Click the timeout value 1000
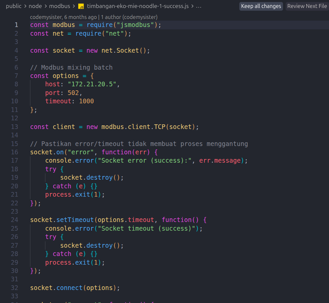329x303 pixels. pyautogui.click(x=86, y=101)
